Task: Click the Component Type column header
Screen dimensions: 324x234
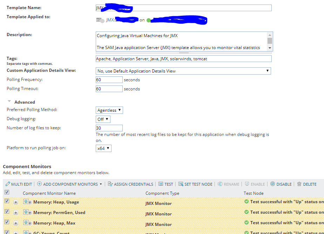Action: (162, 193)
